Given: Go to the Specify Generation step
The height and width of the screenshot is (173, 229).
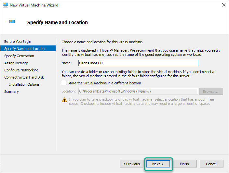Looking at the screenshot, I should click(x=19, y=56).
